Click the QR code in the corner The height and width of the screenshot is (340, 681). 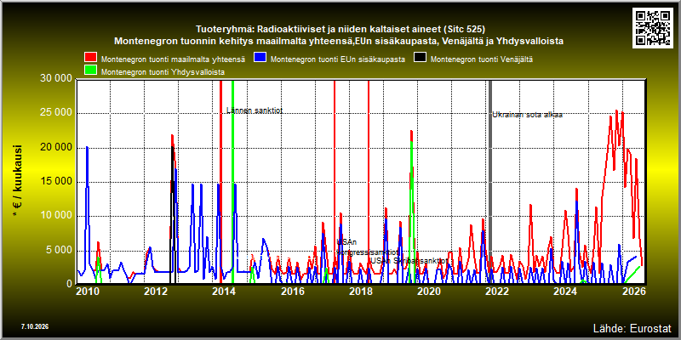click(654, 27)
